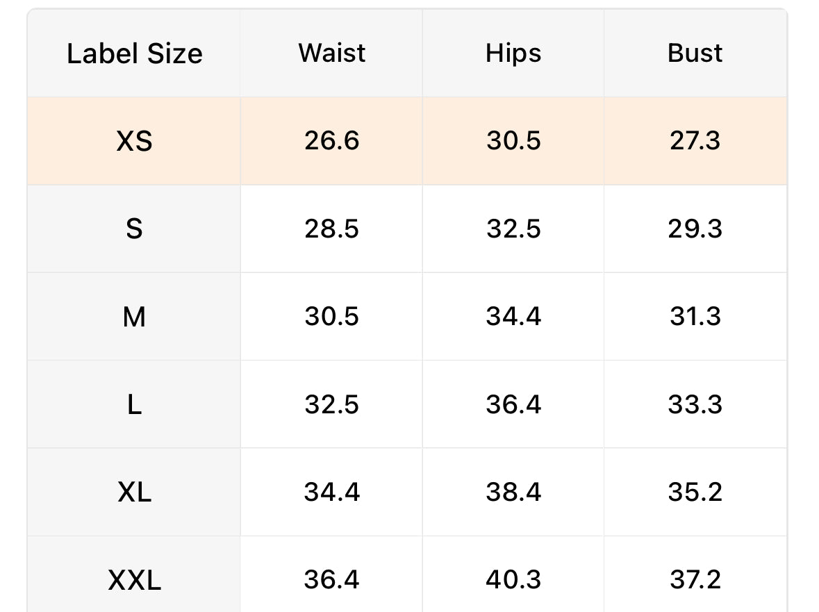Viewport: 819px width, 612px height.
Task: Click the XXL bust value 37.2
Action: pyautogui.click(x=695, y=579)
